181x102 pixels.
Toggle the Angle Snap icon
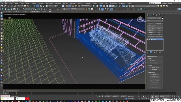tap(70, 6)
